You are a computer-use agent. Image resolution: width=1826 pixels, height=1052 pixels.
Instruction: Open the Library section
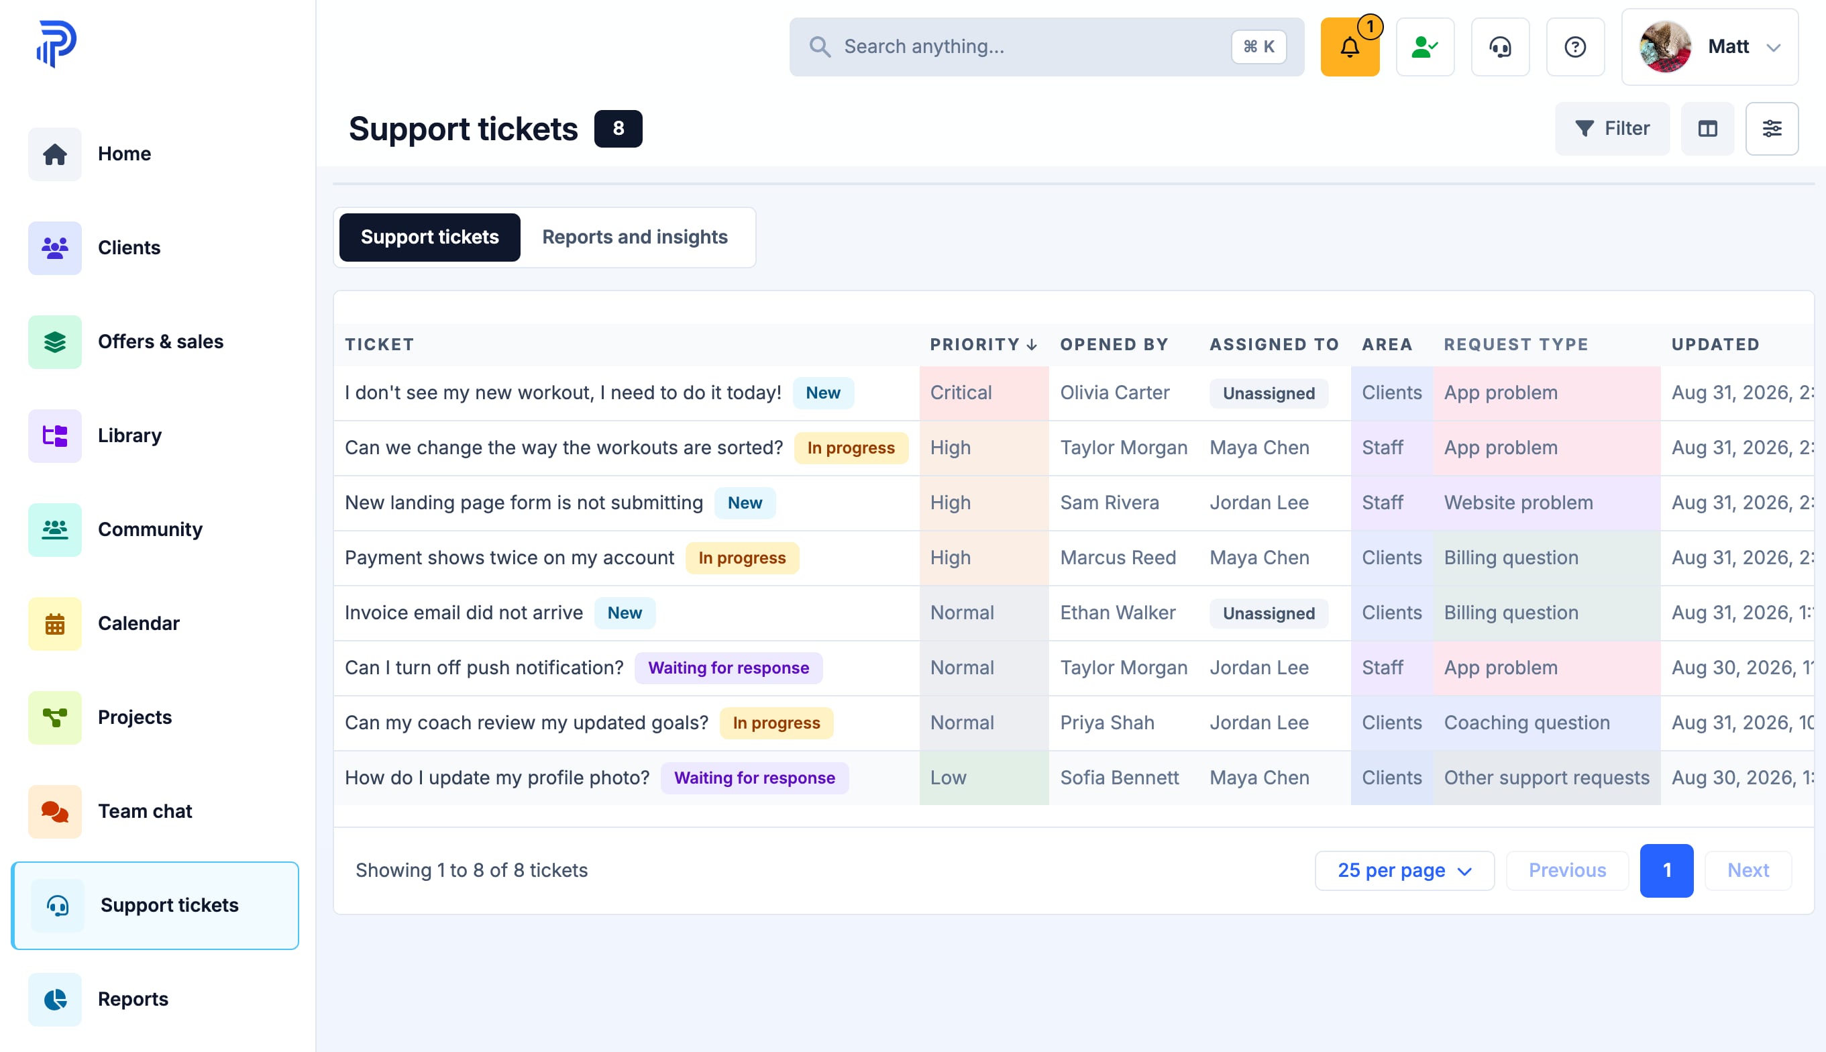point(155,435)
